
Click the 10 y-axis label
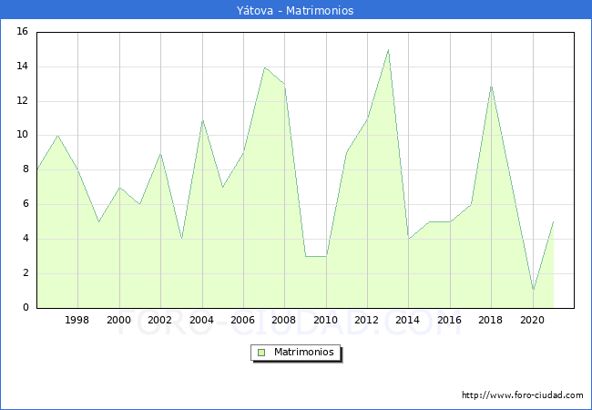[x=23, y=135]
